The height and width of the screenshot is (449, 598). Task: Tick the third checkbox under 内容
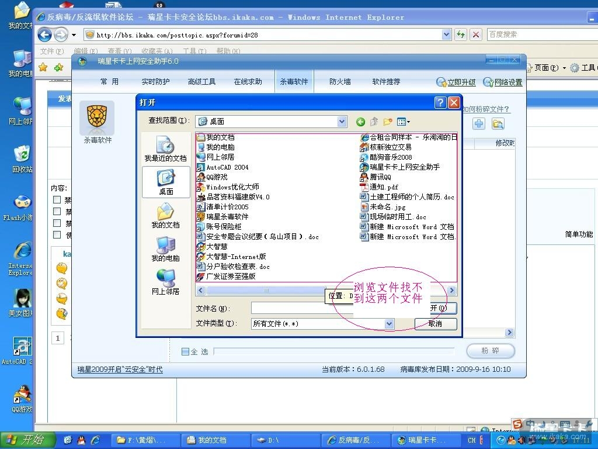coord(57,223)
